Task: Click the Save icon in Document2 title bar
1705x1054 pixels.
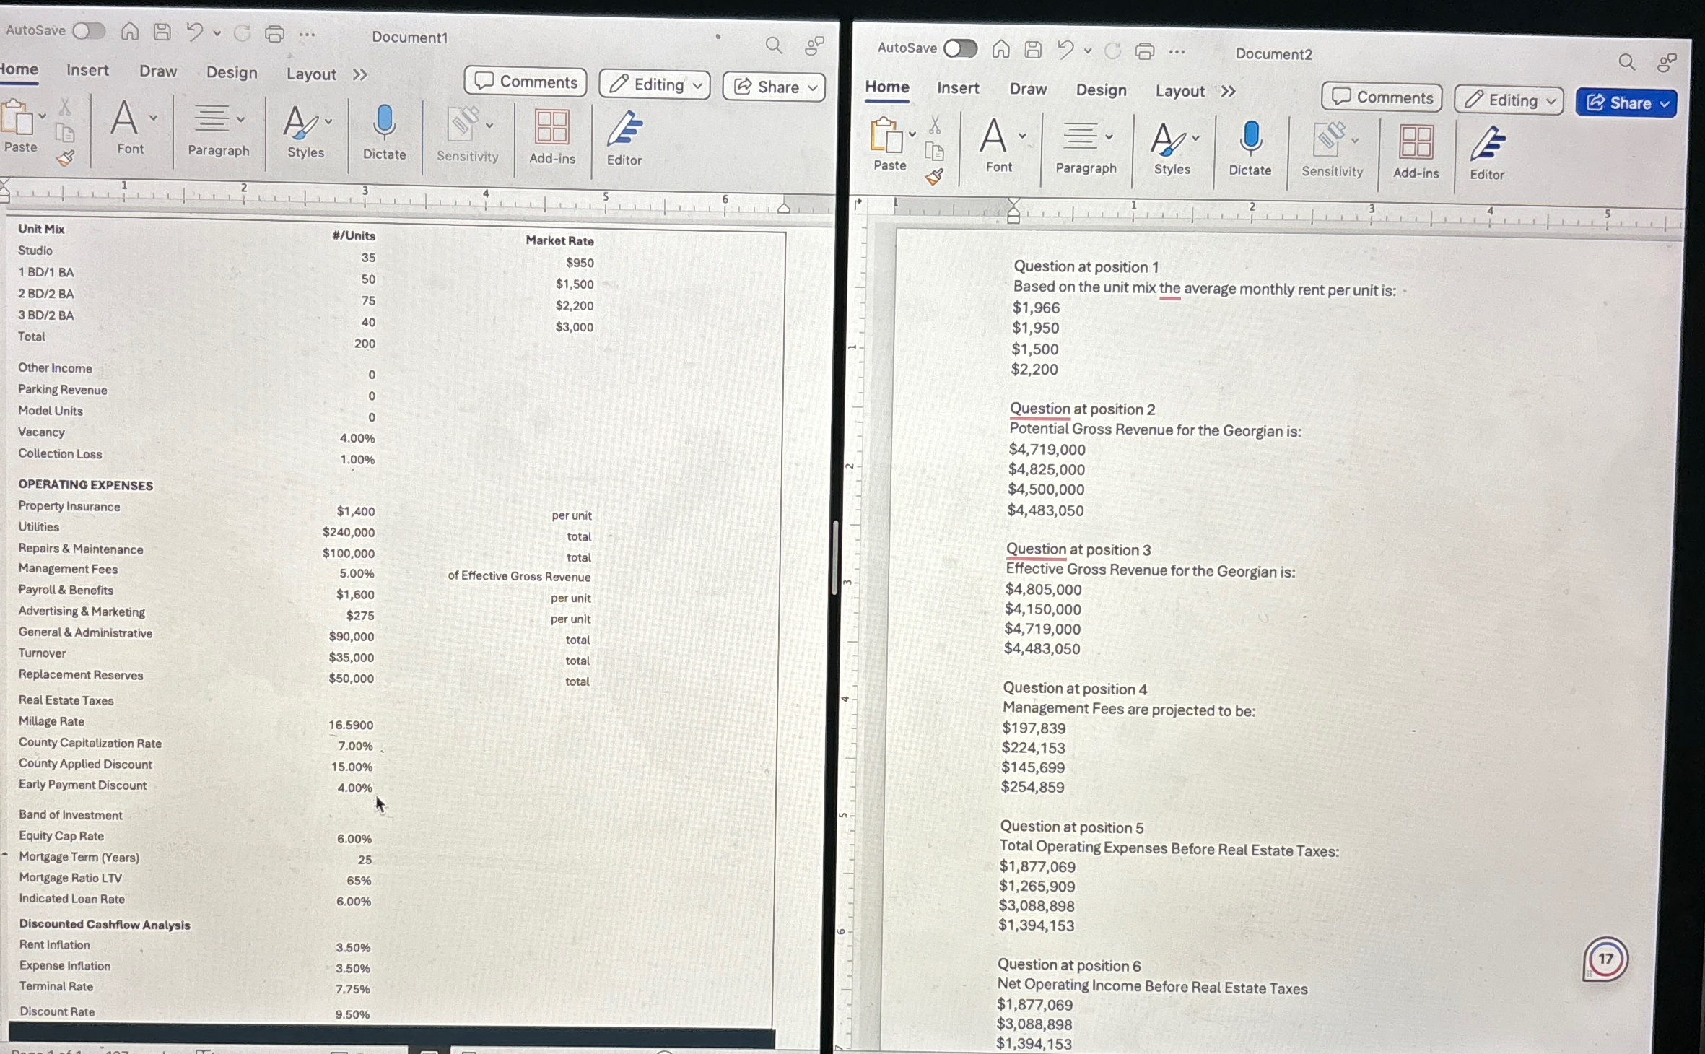Action: point(1033,50)
